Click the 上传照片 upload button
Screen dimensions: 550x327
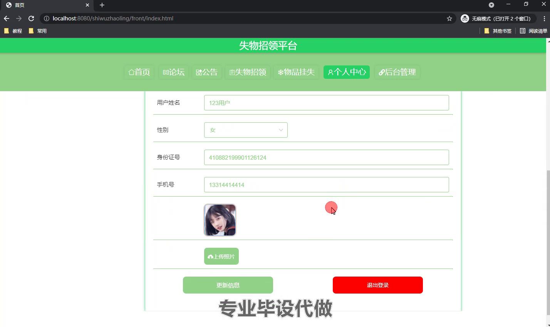coord(221,256)
